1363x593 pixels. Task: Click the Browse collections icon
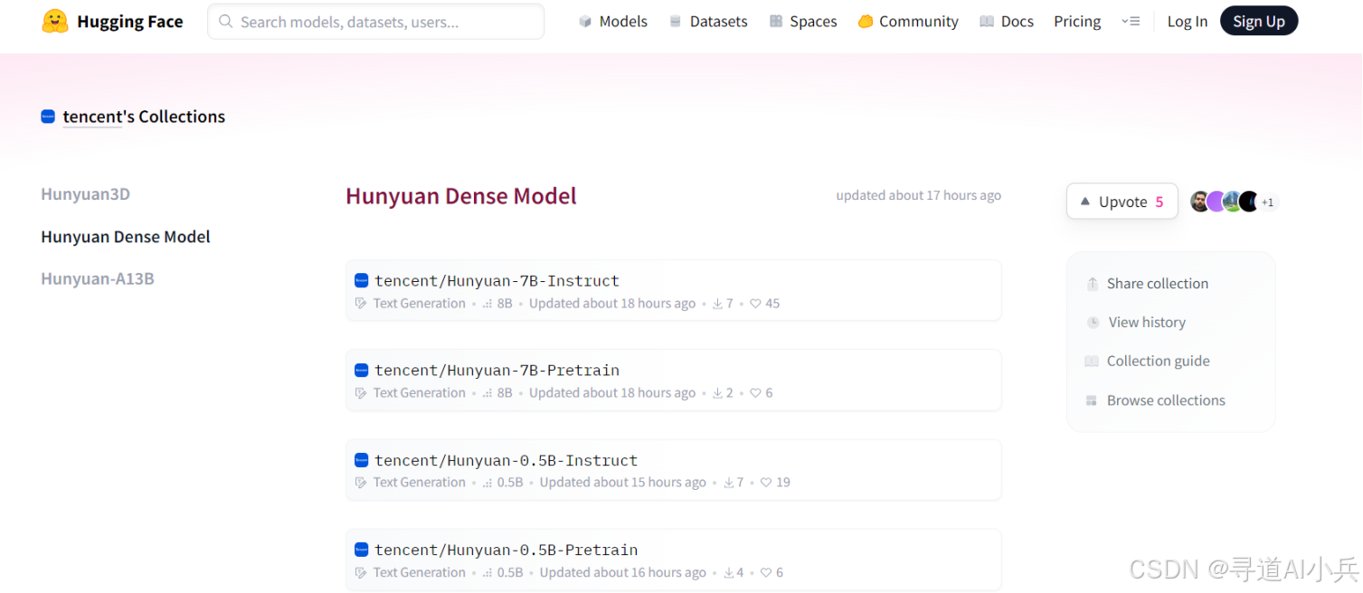pyautogui.click(x=1092, y=400)
